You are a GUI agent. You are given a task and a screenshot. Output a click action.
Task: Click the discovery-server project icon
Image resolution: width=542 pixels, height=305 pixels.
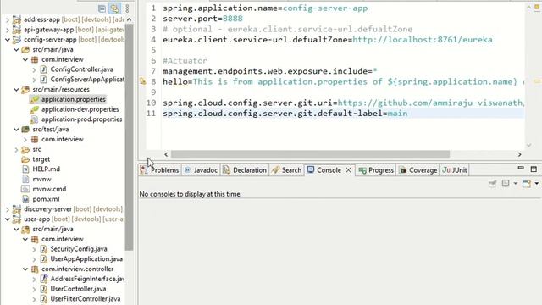[17, 209]
